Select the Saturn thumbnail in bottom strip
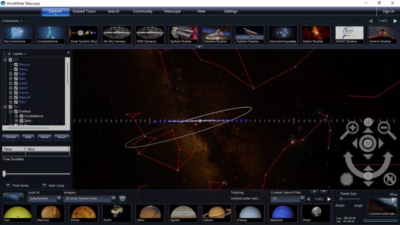The width and height of the screenshot is (400, 225). [216, 213]
